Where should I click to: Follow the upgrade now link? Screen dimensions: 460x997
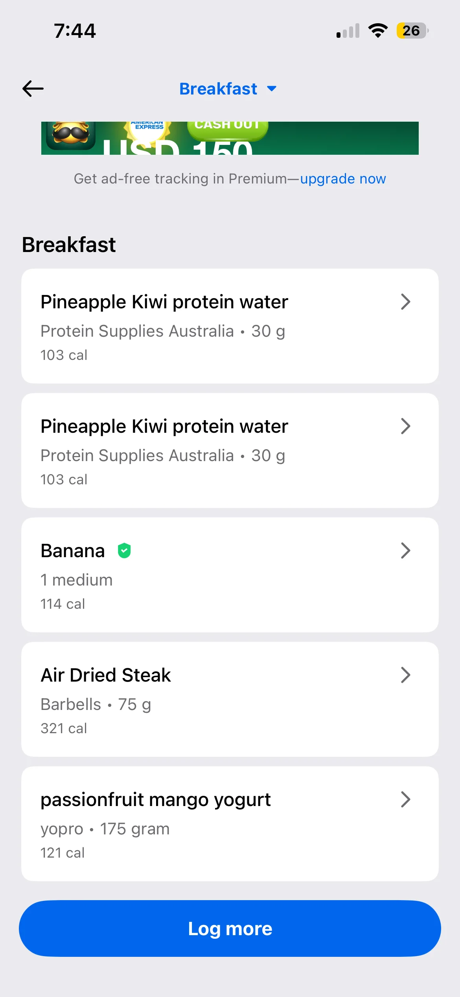coord(343,179)
